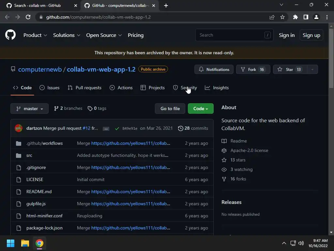
Task: Click the file icon beside LICENSE
Action: (x=19, y=180)
